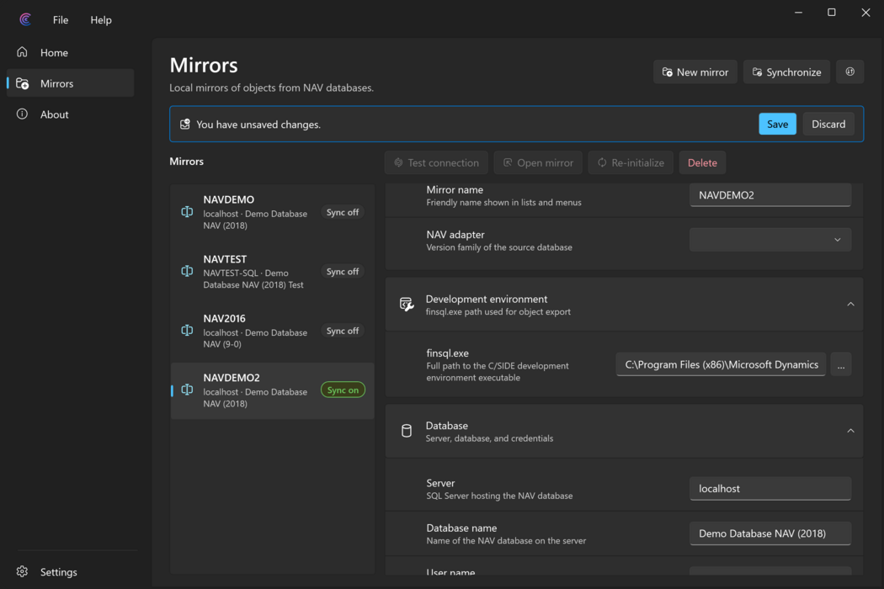884x589 pixels.
Task: Collapse the Database section
Action: point(850,431)
